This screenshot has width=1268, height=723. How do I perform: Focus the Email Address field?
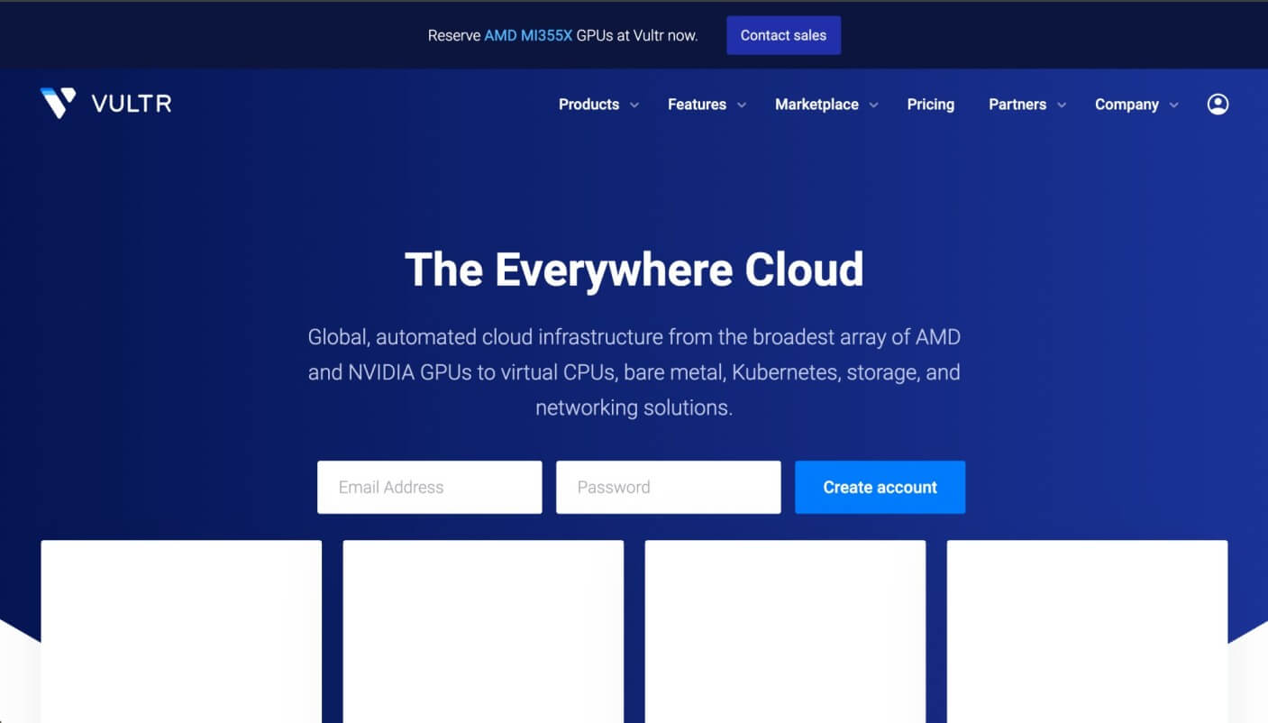pos(429,487)
